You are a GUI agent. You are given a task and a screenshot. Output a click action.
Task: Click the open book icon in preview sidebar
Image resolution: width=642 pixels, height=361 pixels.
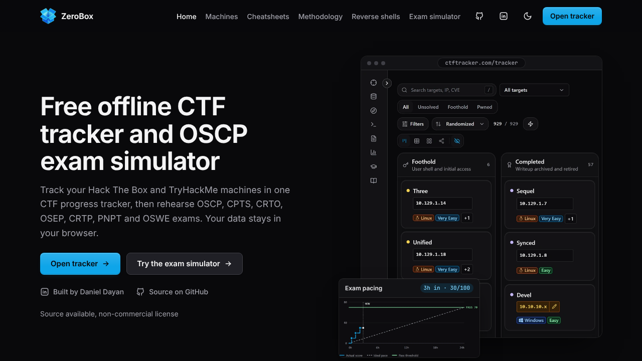pyautogui.click(x=373, y=180)
